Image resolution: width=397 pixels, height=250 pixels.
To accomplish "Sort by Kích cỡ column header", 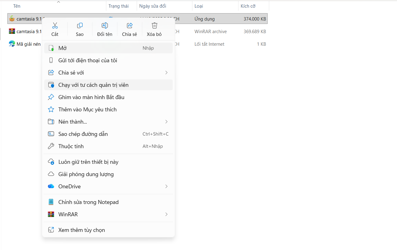I will pyautogui.click(x=248, y=6).
